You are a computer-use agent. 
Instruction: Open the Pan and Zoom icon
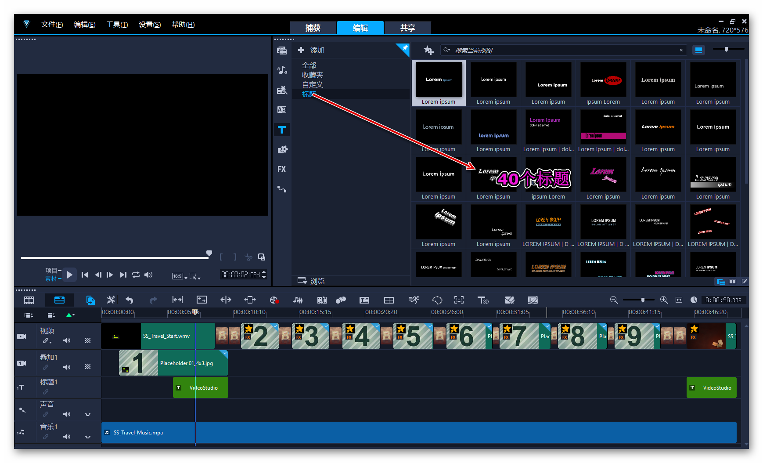tap(459, 300)
